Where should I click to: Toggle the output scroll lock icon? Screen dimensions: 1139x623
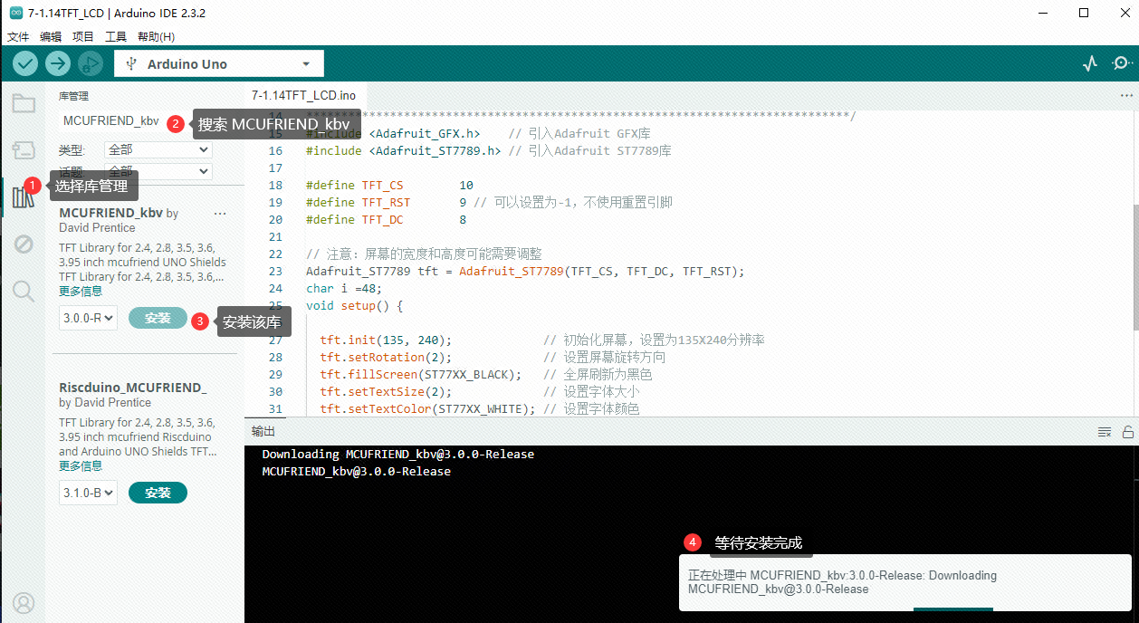point(1128,432)
